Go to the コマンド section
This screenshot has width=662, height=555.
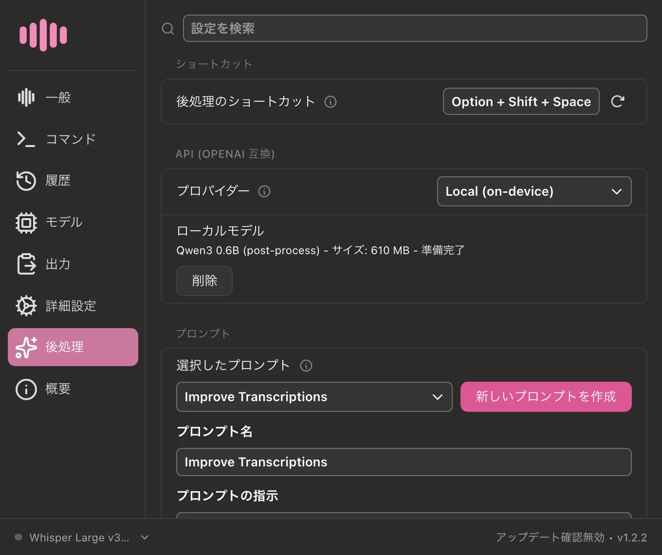[73, 139]
